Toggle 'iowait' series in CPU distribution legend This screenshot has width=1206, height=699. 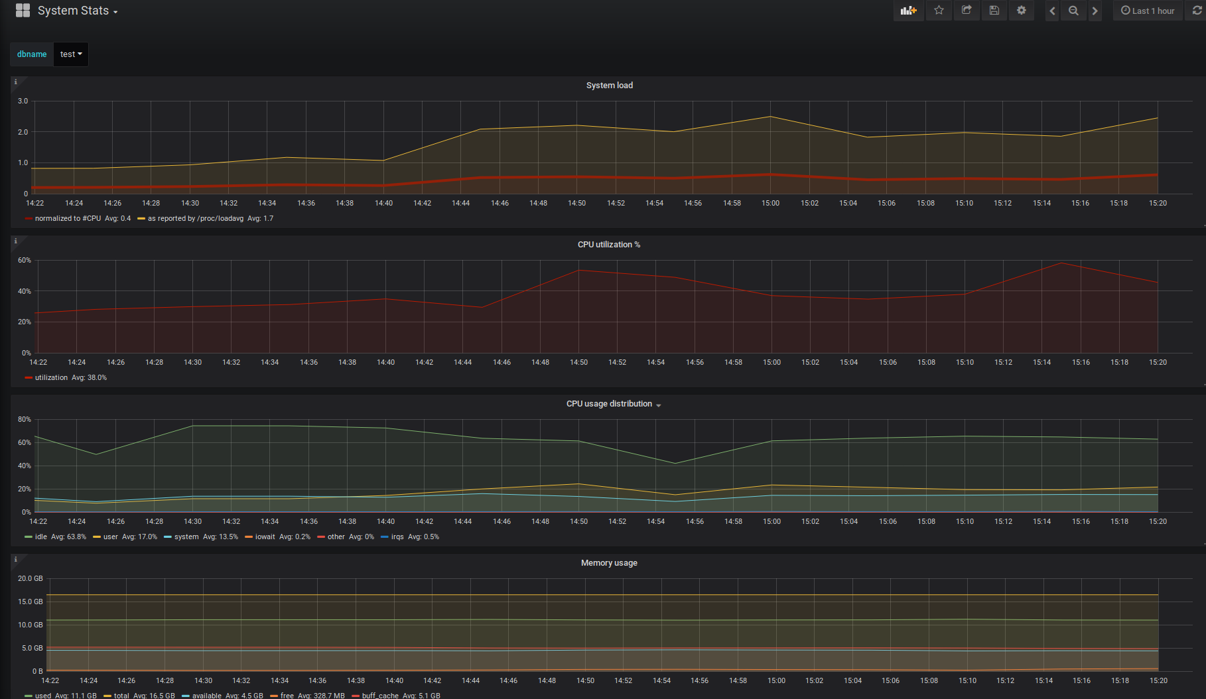click(x=265, y=537)
